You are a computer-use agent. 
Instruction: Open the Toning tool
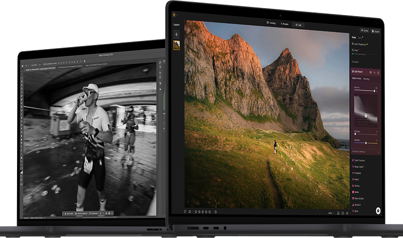pyautogui.click(x=355, y=186)
